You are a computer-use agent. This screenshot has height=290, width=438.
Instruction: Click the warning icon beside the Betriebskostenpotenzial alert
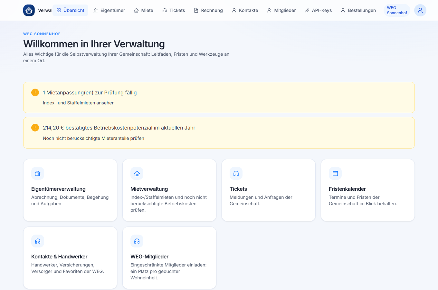click(x=35, y=128)
